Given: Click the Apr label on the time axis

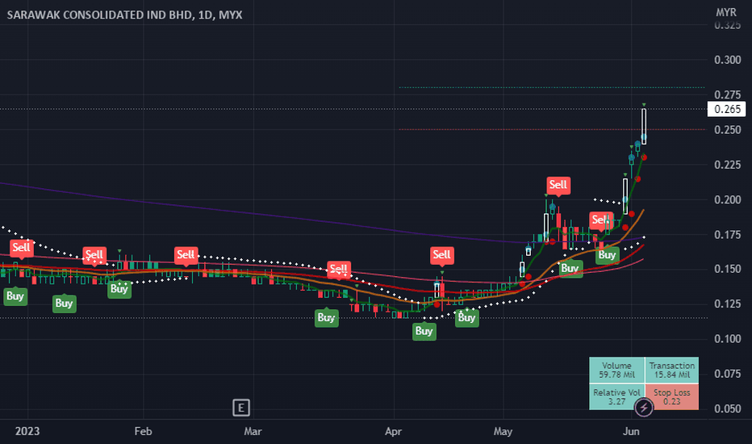Looking at the screenshot, I should [x=393, y=431].
